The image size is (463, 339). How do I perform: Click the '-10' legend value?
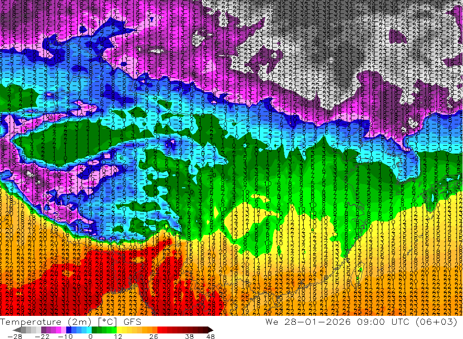click(65, 337)
